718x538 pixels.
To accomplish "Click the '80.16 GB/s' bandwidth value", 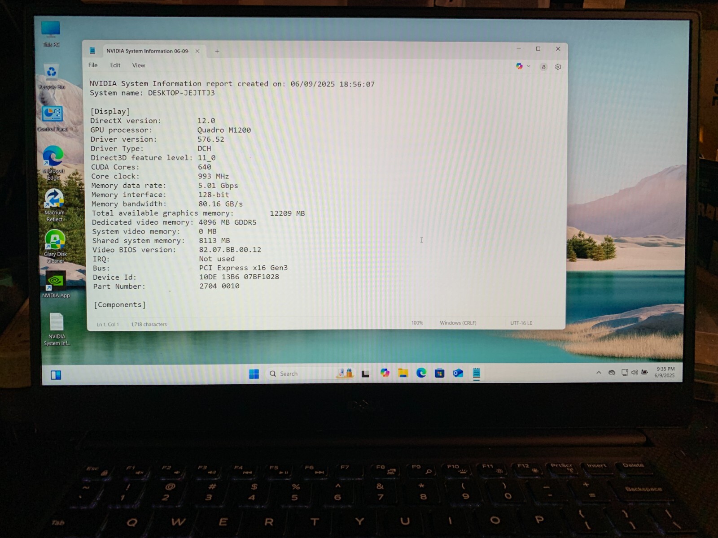I will 221,204.
